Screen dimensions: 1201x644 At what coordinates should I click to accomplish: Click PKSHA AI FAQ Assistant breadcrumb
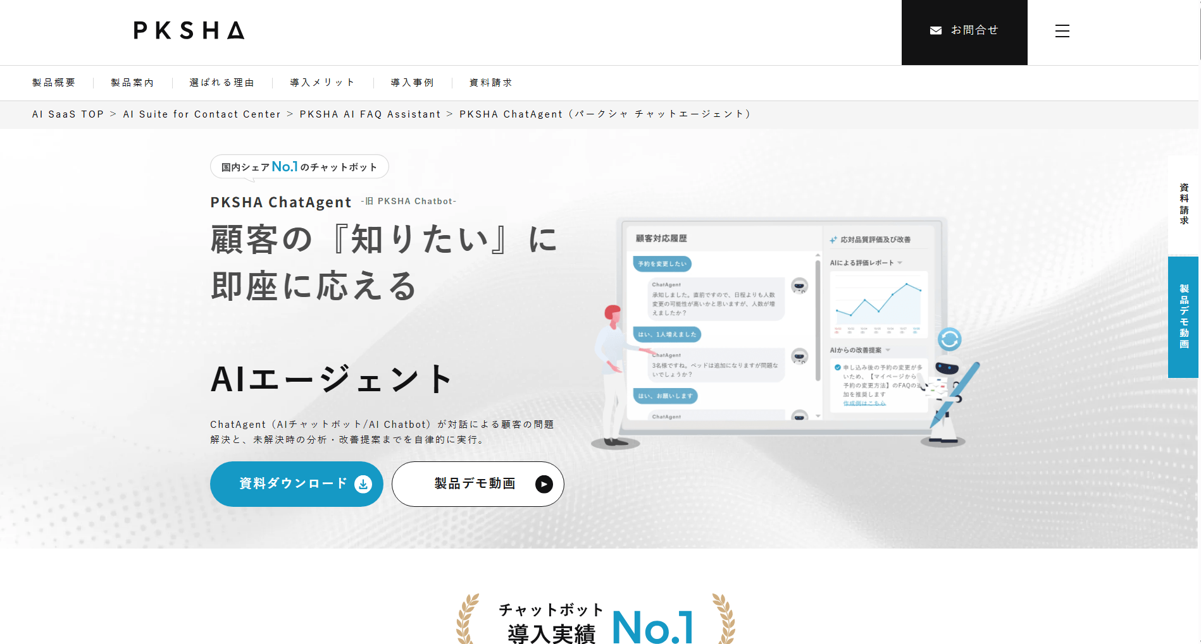(370, 114)
